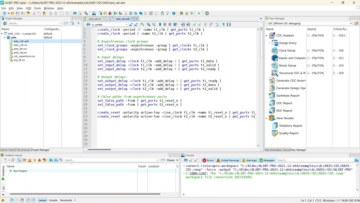This screenshot has width=360, height=203.
Task: Collapse the AXIS_CDC workspace tree node
Action: pos(2,34)
